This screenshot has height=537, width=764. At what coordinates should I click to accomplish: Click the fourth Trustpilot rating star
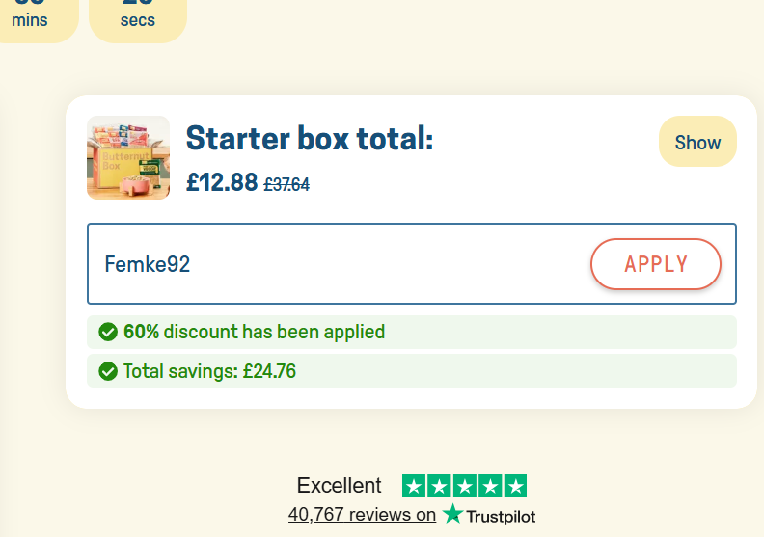point(490,486)
